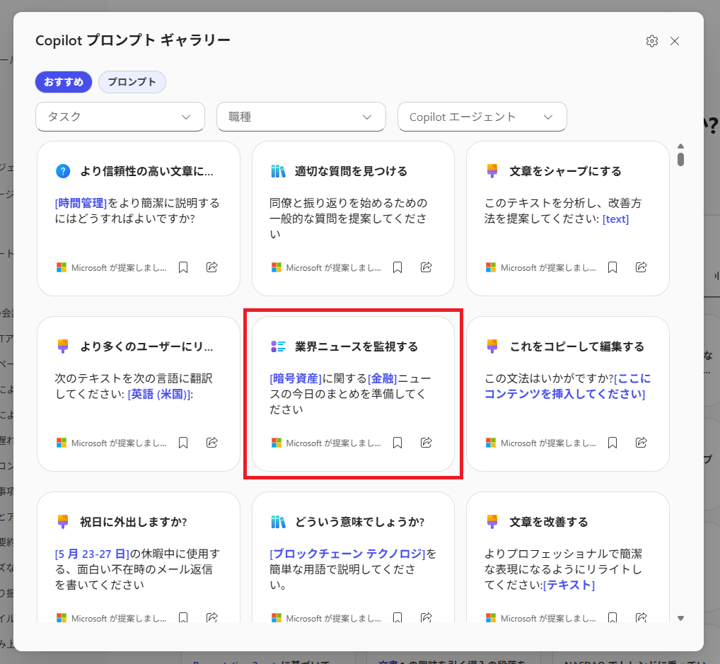Open the 文章をシャープにする card title

click(565, 171)
